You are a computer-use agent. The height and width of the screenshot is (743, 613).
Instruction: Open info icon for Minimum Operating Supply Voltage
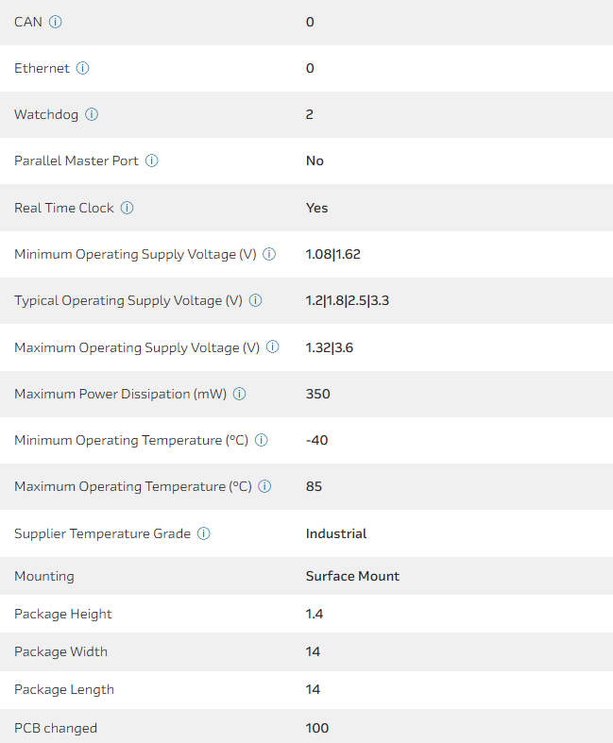coord(269,254)
